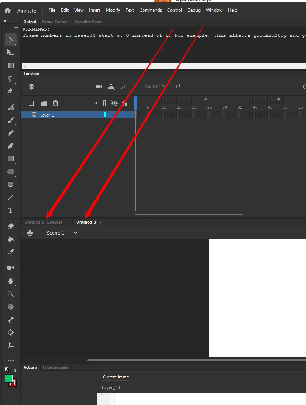Open the Commands menu
The width and height of the screenshot is (306, 405).
(x=151, y=10)
